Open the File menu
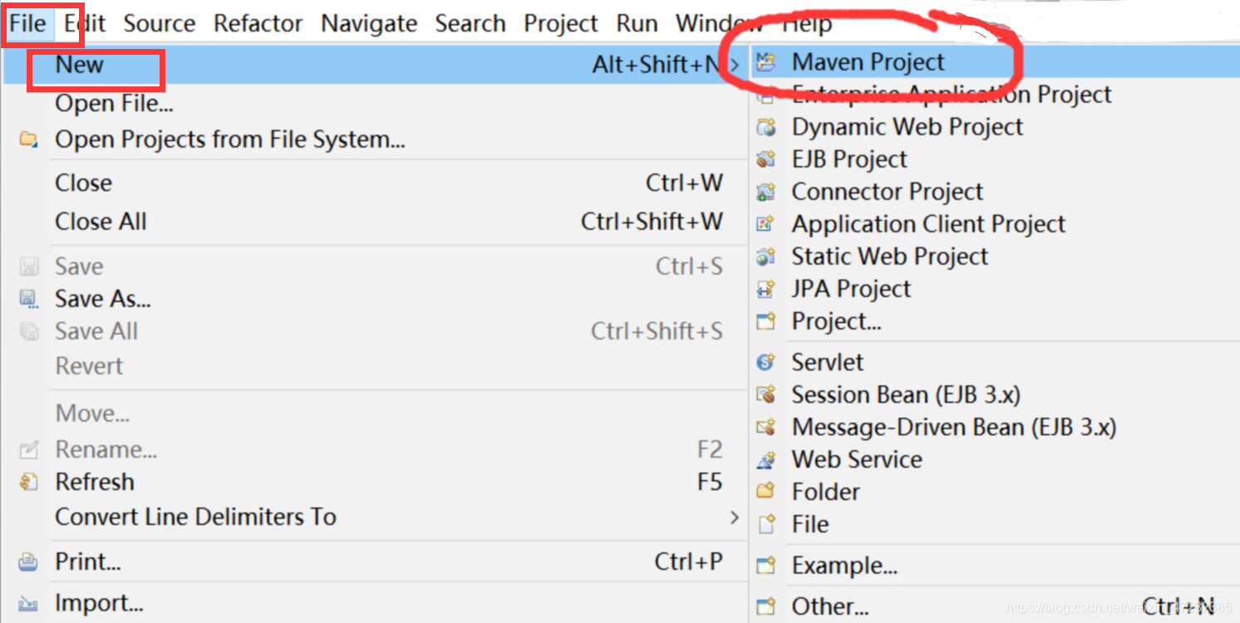The image size is (1240, 623). click(28, 22)
